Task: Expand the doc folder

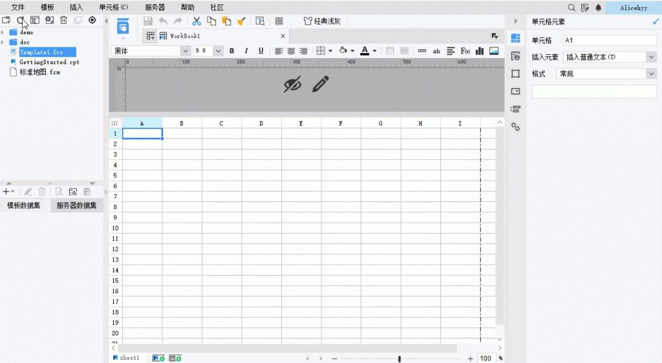Action: pos(3,42)
